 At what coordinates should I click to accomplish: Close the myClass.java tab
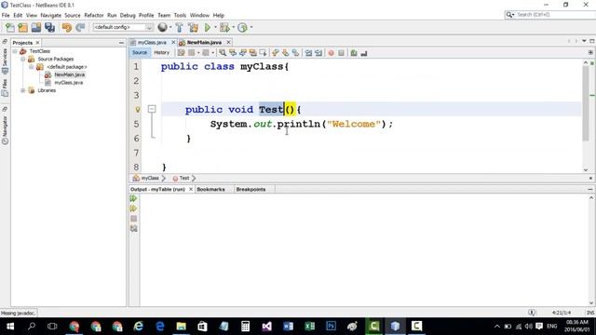pyautogui.click(x=173, y=42)
